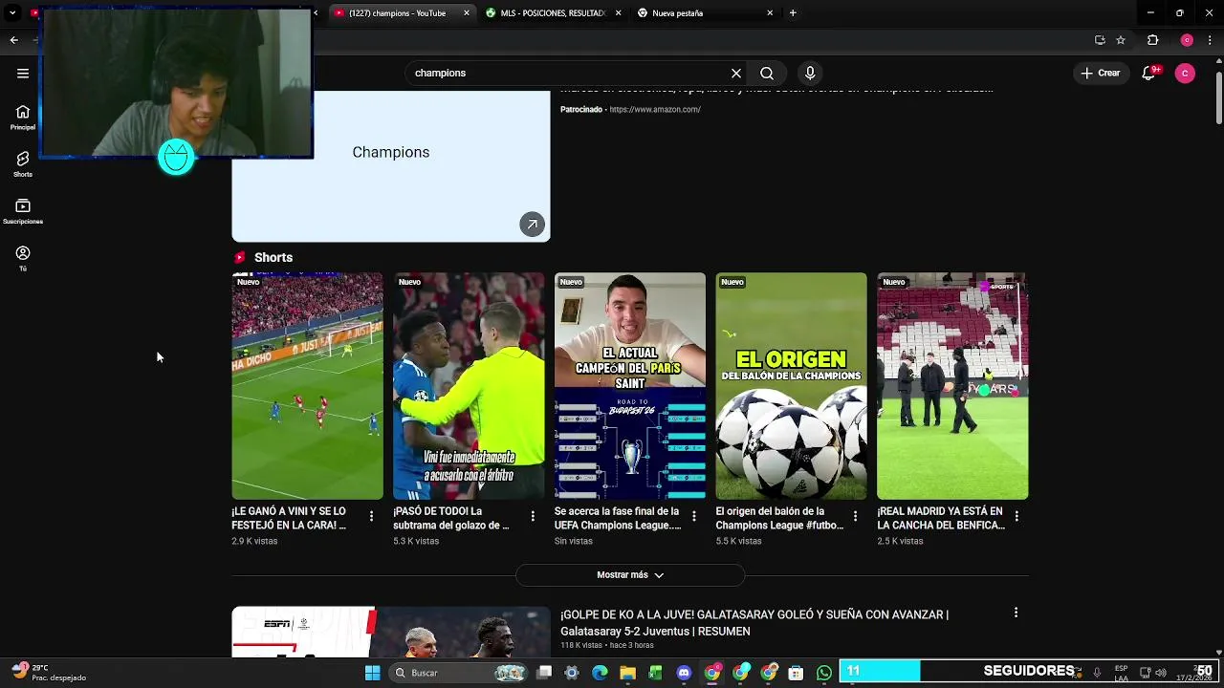Viewport: 1224px width, 688px height.
Task: Click the magnifier search button
Action: (x=767, y=73)
